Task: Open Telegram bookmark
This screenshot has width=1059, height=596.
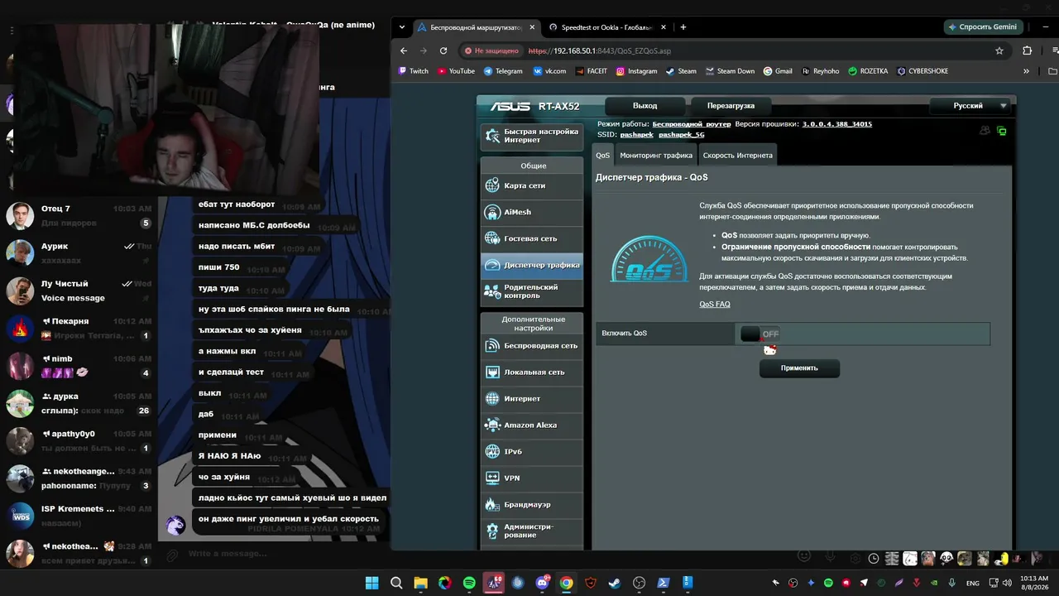Action: click(x=503, y=71)
